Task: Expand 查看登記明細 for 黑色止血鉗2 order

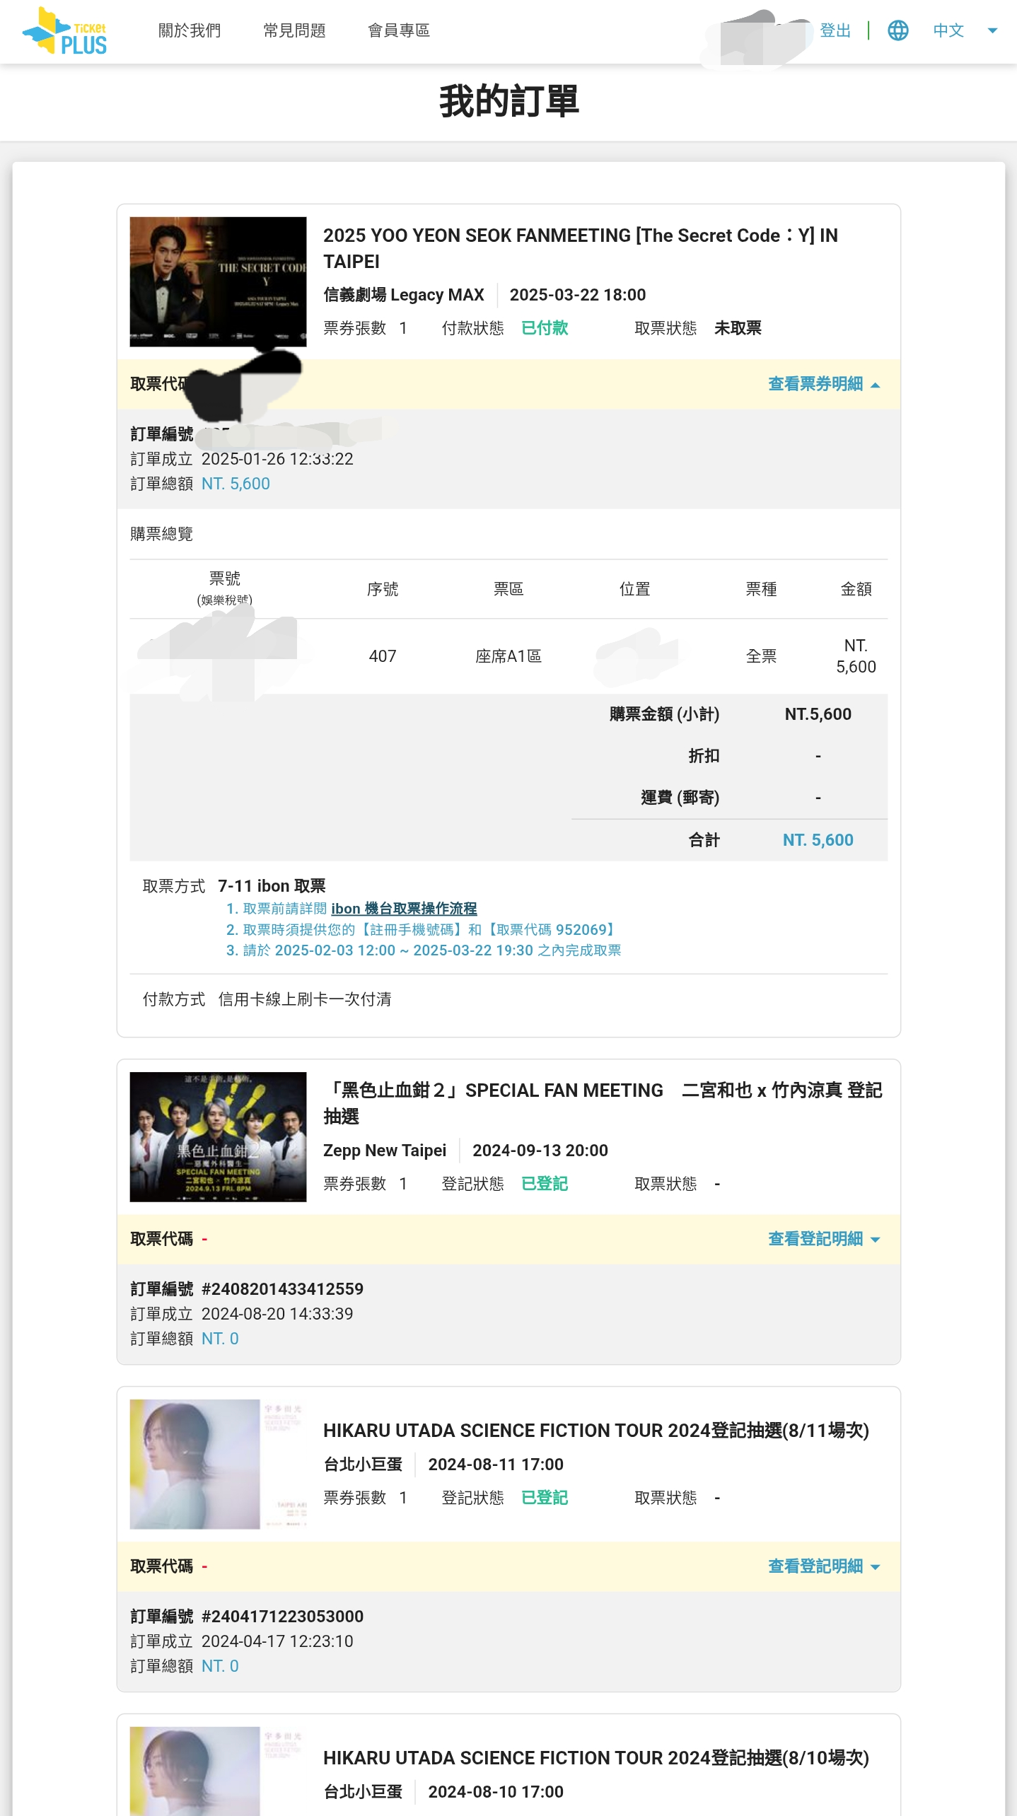Action: click(x=824, y=1239)
